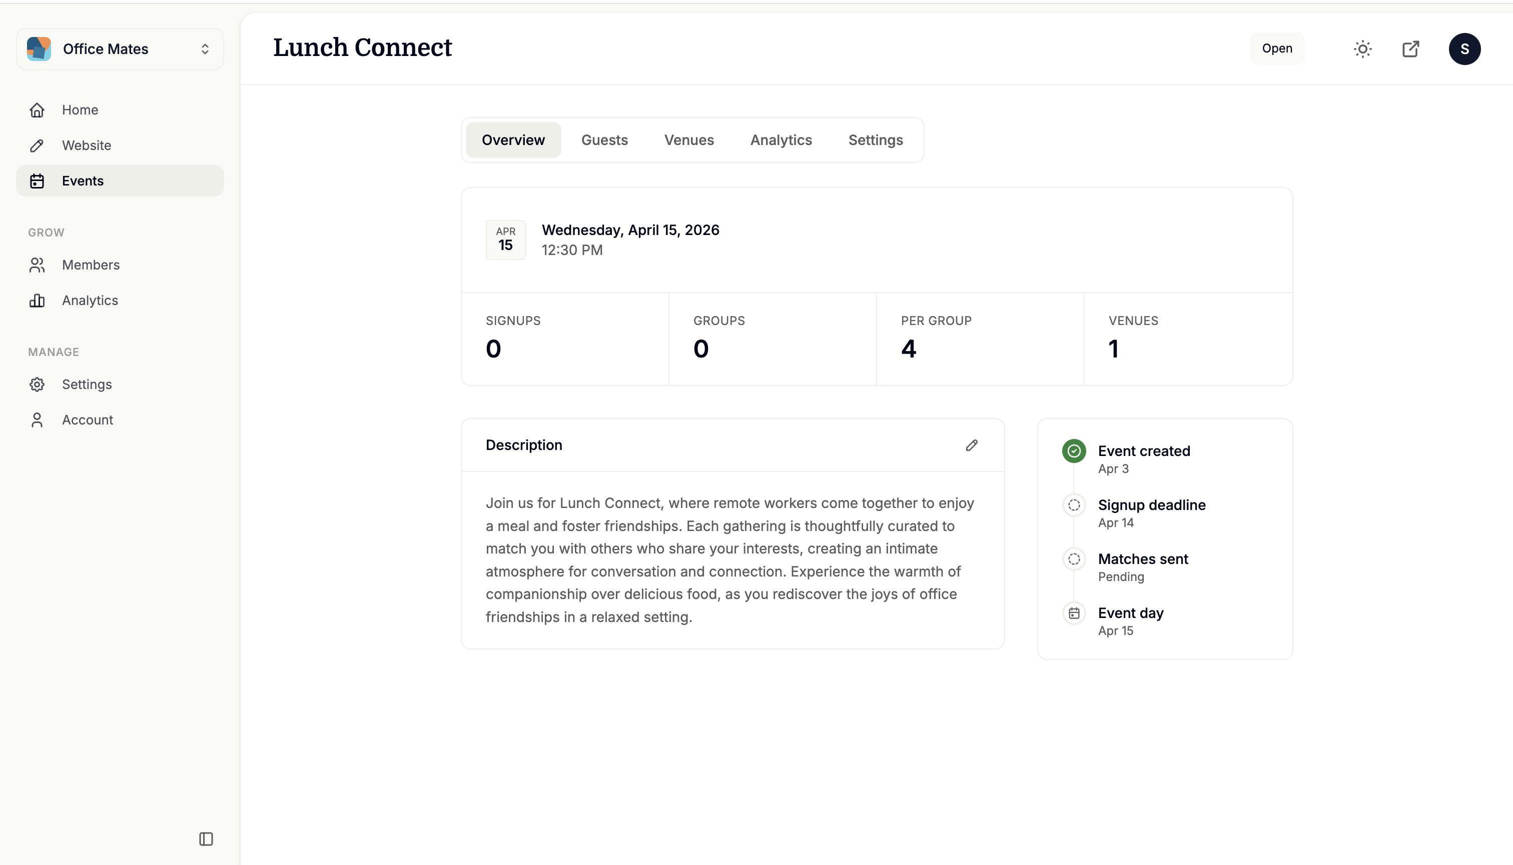Click the Open status badge

(x=1277, y=48)
